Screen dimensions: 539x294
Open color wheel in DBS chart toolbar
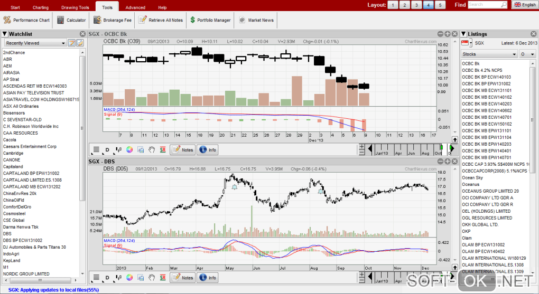click(129, 278)
